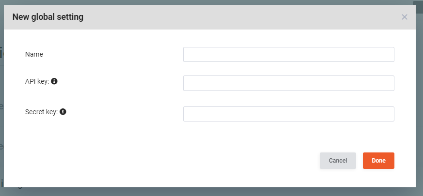423x196 pixels.
Task: Place the cursor in the empty Name box
Action: click(x=289, y=55)
